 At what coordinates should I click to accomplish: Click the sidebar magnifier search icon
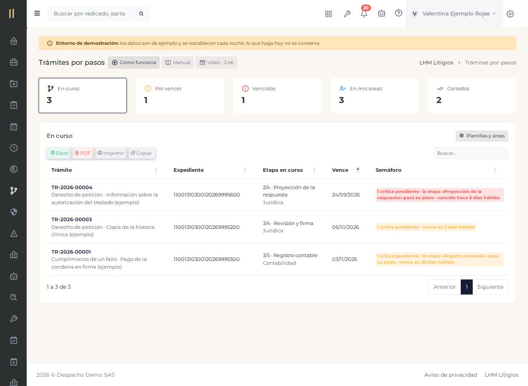[x=14, y=297]
